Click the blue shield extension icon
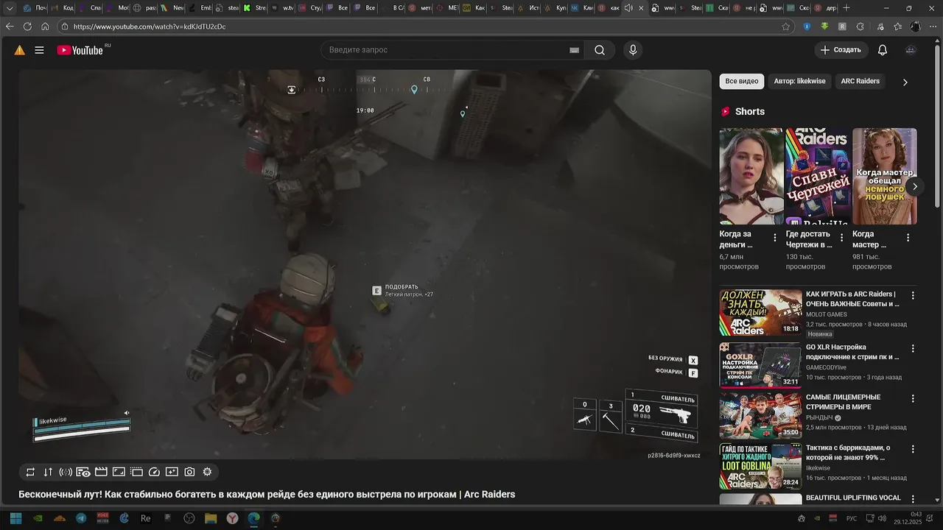 point(807,26)
